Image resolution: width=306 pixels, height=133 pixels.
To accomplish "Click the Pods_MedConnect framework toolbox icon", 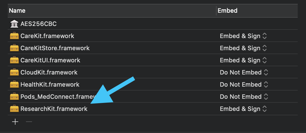I will (x=14, y=97).
